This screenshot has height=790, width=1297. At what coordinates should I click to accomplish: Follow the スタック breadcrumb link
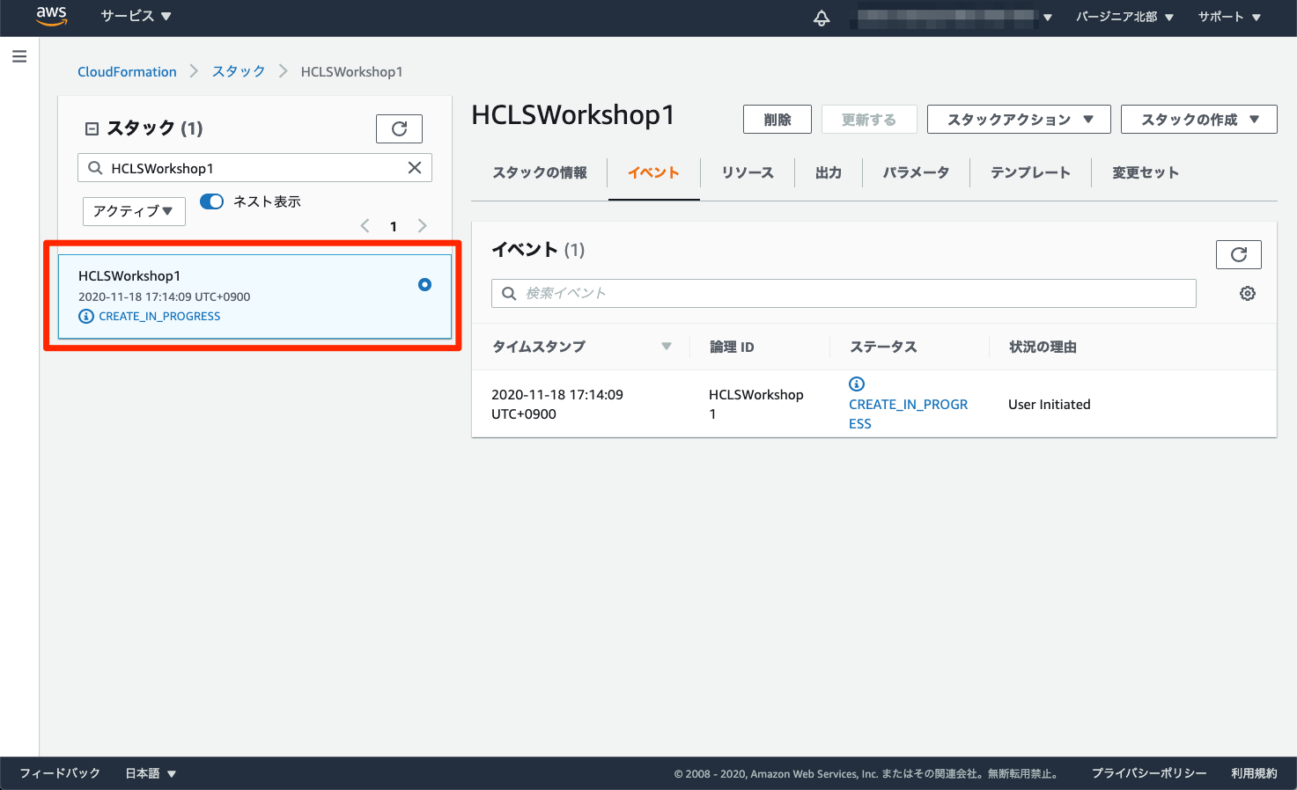pyautogui.click(x=239, y=71)
